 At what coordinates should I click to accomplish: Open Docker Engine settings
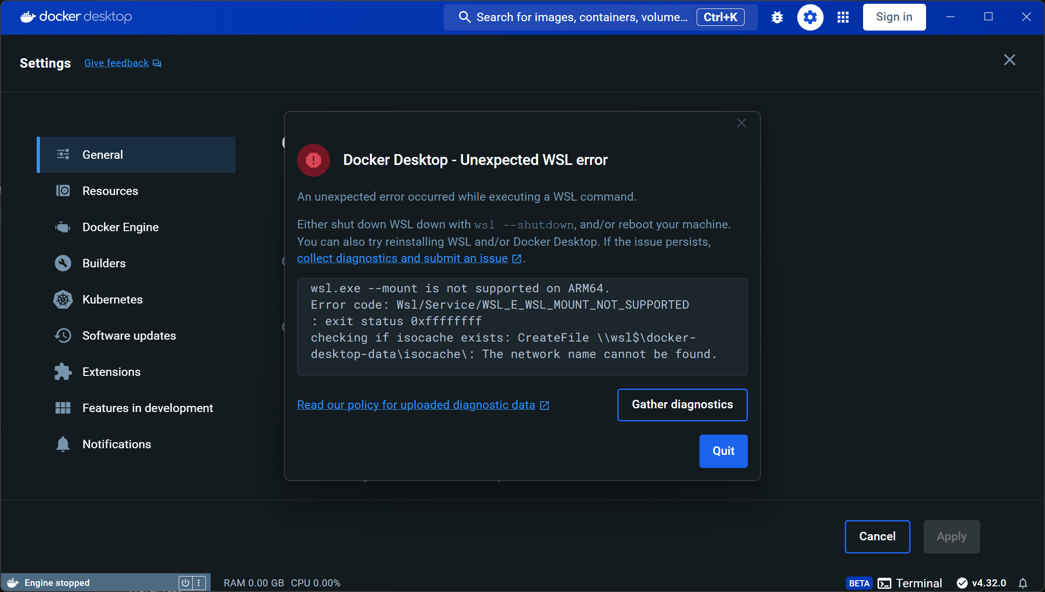pos(120,227)
